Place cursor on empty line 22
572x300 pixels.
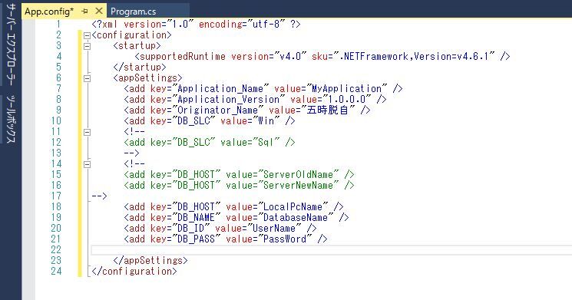331,249
